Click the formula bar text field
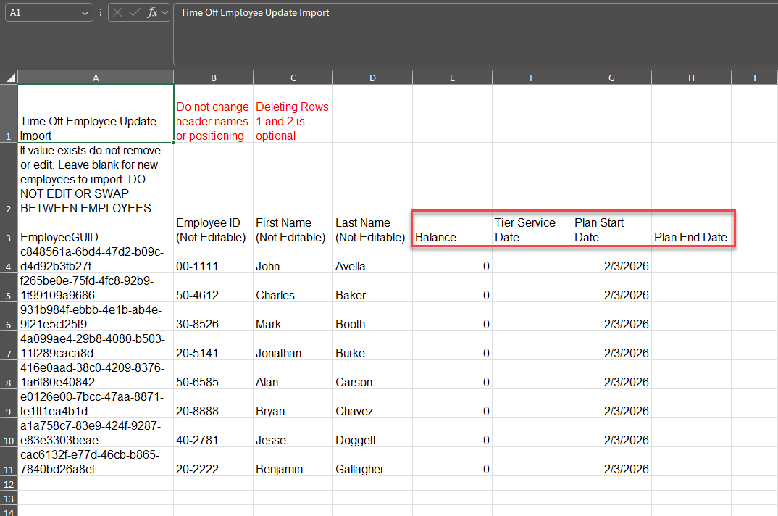Image resolution: width=778 pixels, height=516 pixels. click(475, 34)
